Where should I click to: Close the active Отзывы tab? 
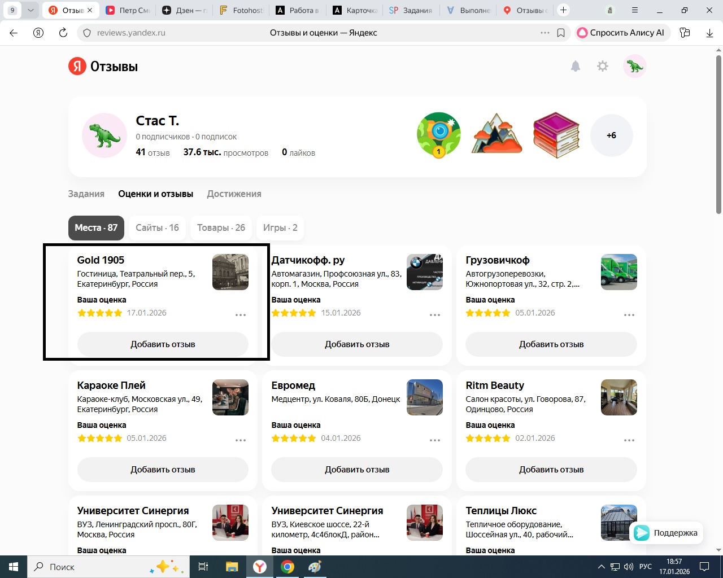90,10
